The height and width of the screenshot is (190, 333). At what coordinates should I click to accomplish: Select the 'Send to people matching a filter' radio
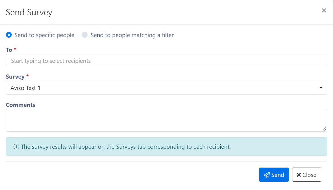coord(85,35)
